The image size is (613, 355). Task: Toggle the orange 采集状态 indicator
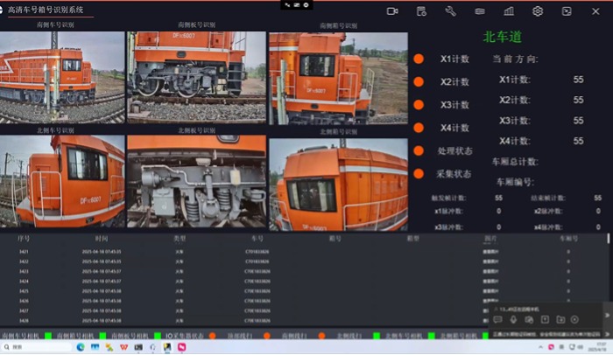419,174
